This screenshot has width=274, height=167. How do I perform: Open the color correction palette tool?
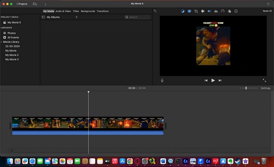click(189, 11)
